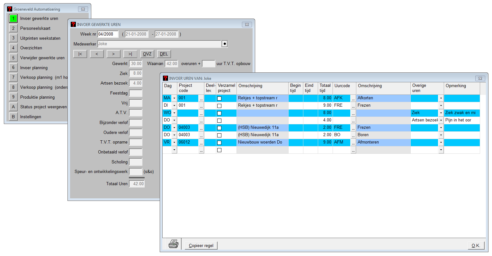
Task: Check Verzamel project box in the MA row
Action: click(219, 98)
